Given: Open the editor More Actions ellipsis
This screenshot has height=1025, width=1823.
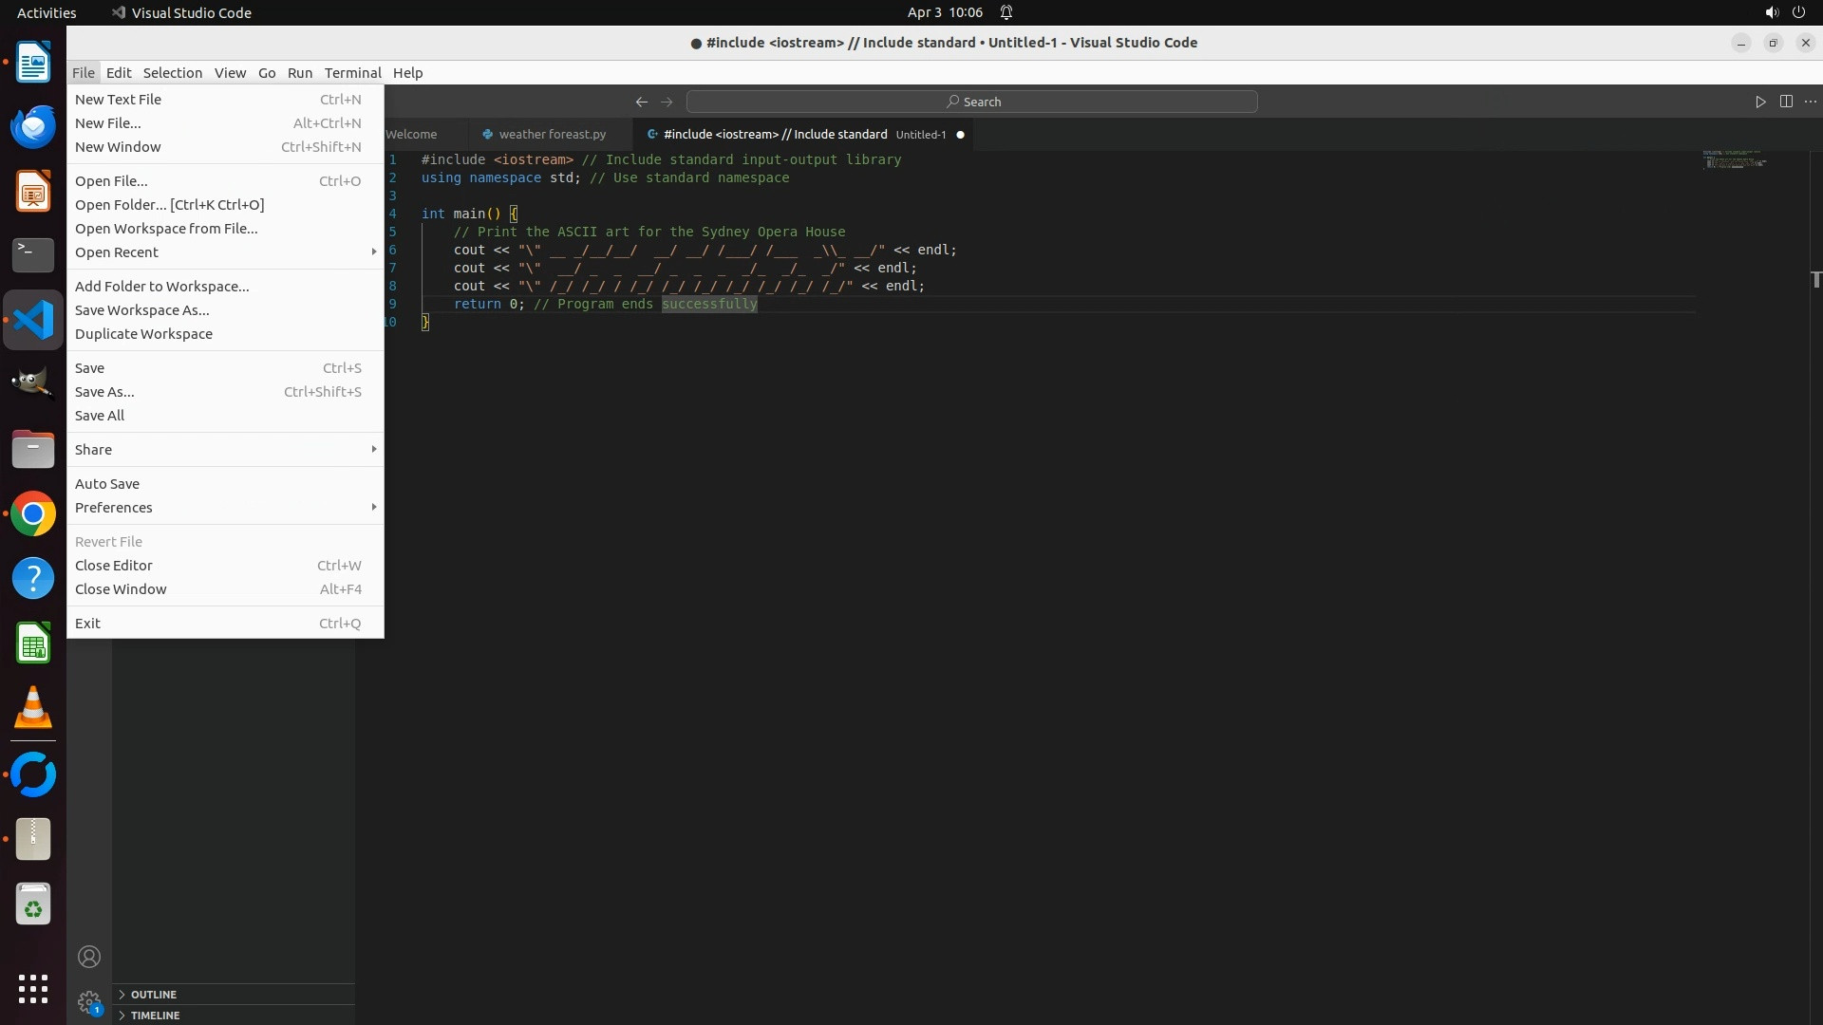Looking at the screenshot, I should (x=1811, y=102).
